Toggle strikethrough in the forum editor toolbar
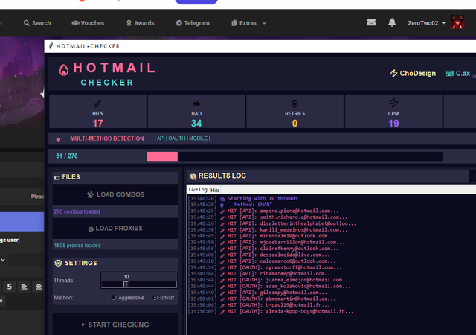Image resolution: width=476 pixels, height=335 pixels. coord(10,287)
